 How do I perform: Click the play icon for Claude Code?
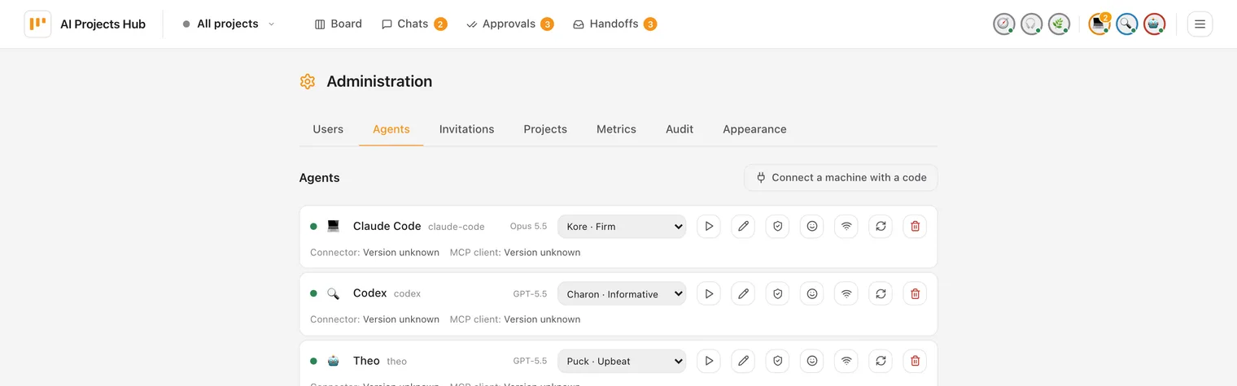tap(709, 226)
